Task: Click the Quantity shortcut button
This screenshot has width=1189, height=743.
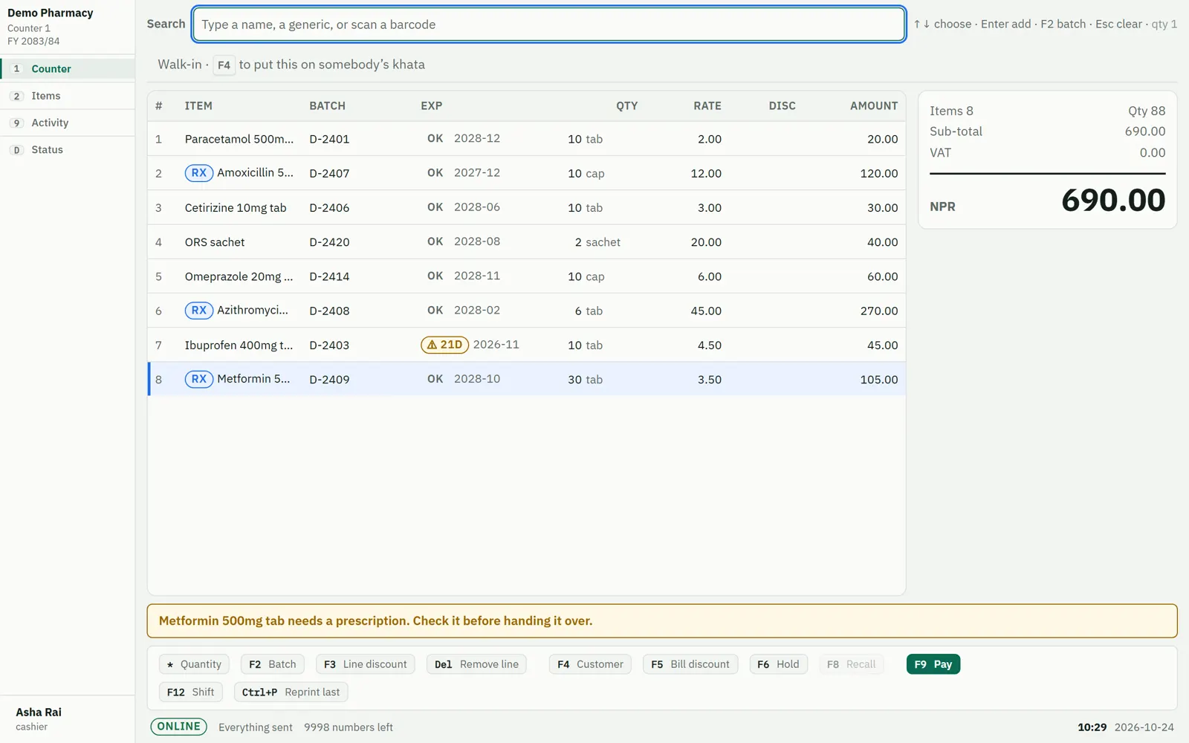Action: [x=194, y=664]
